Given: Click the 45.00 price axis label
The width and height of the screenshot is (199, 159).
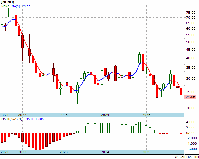Looking at the screenshot, I should click(191, 50).
